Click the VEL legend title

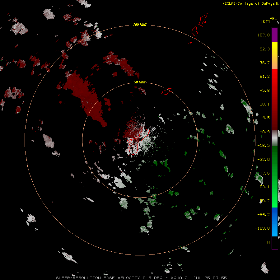point(273,19)
